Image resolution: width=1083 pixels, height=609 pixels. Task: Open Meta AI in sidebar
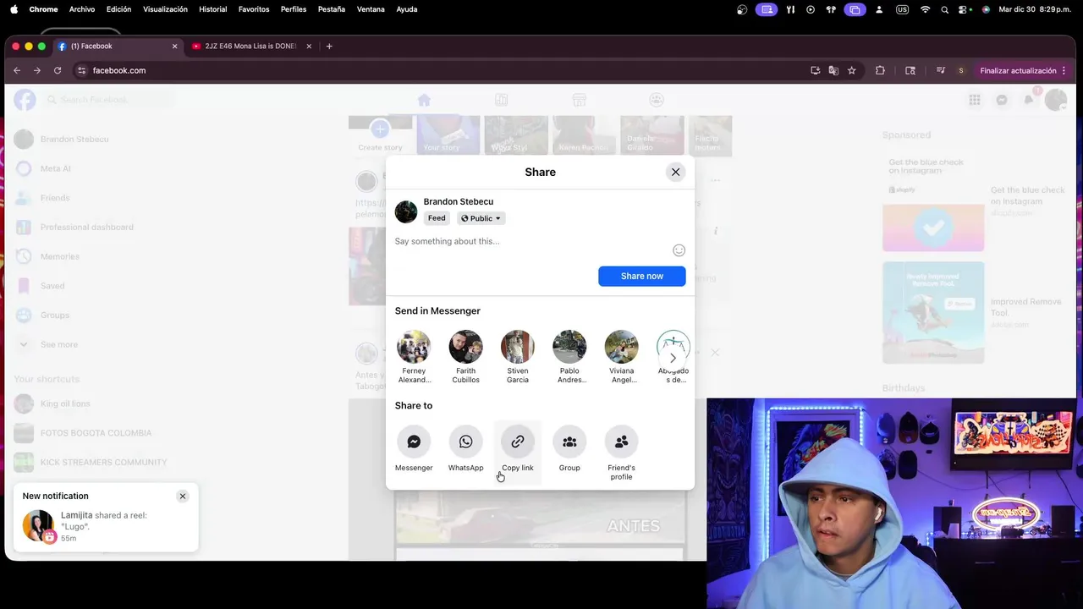55,168
